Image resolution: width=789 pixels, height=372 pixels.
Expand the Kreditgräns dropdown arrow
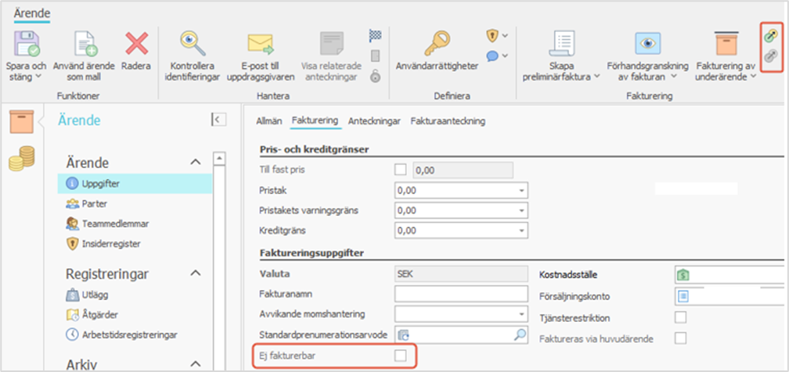click(521, 231)
